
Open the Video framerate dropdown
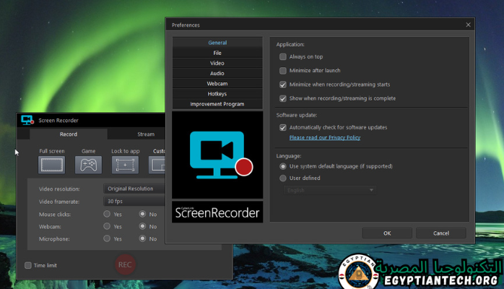(135, 201)
